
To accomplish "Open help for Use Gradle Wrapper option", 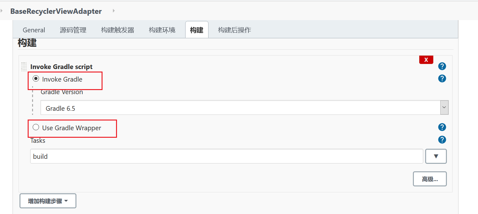I will click(442, 127).
